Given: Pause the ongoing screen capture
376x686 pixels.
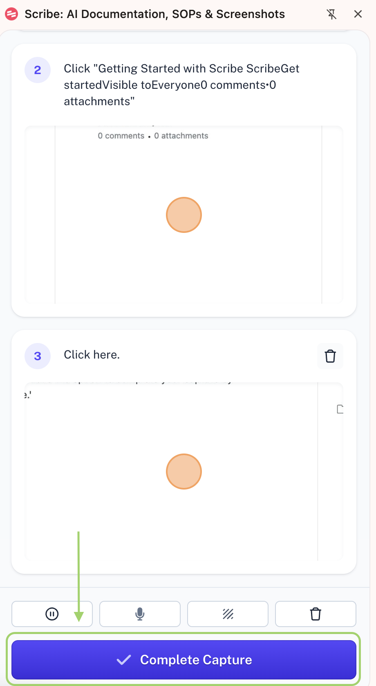Looking at the screenshot, I should [52, 614].
